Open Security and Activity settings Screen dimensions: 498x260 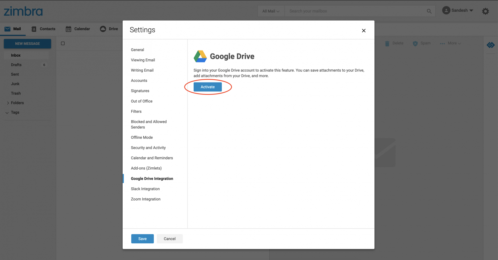tap(148, 148)
